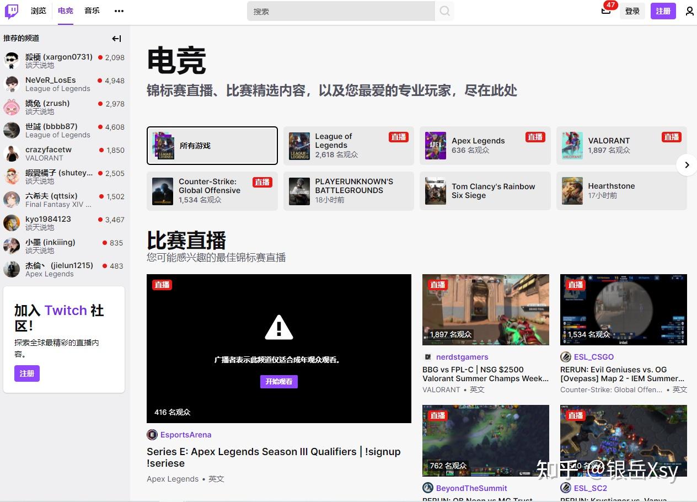Click 开始观看 on mature content warning

point(279,381)
